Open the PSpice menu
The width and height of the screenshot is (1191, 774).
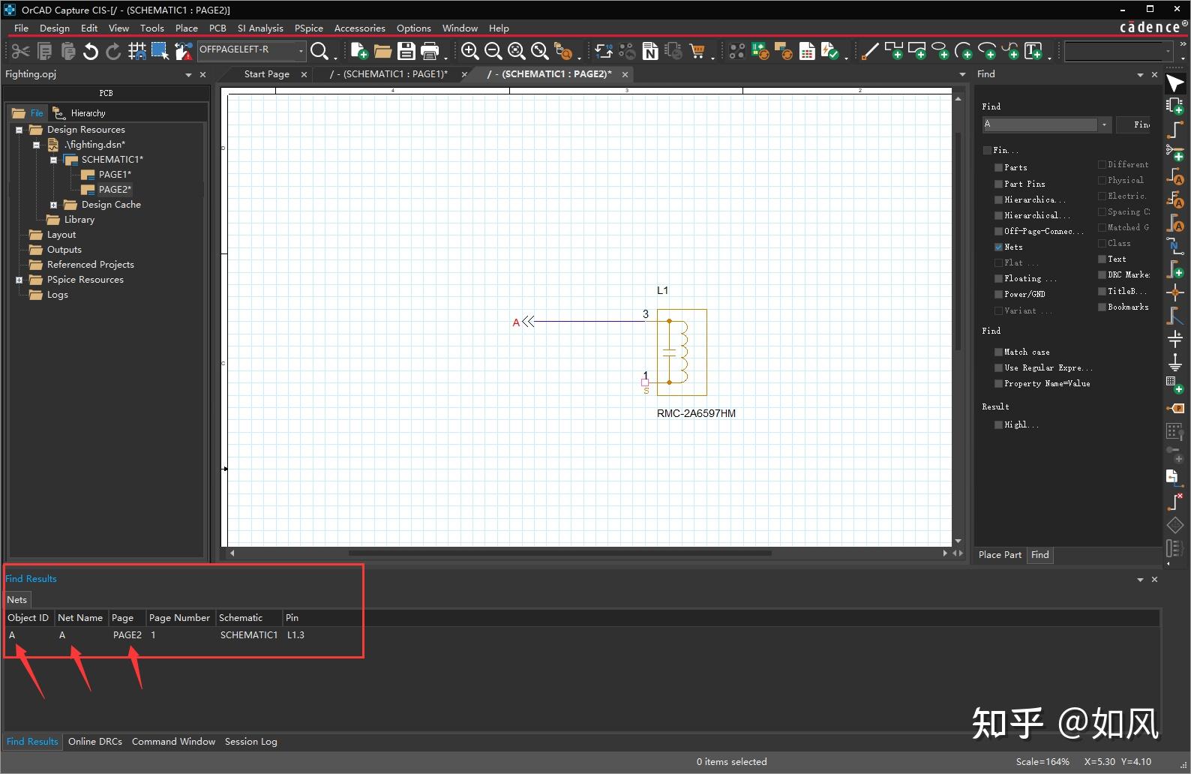(x=308, y=28)
